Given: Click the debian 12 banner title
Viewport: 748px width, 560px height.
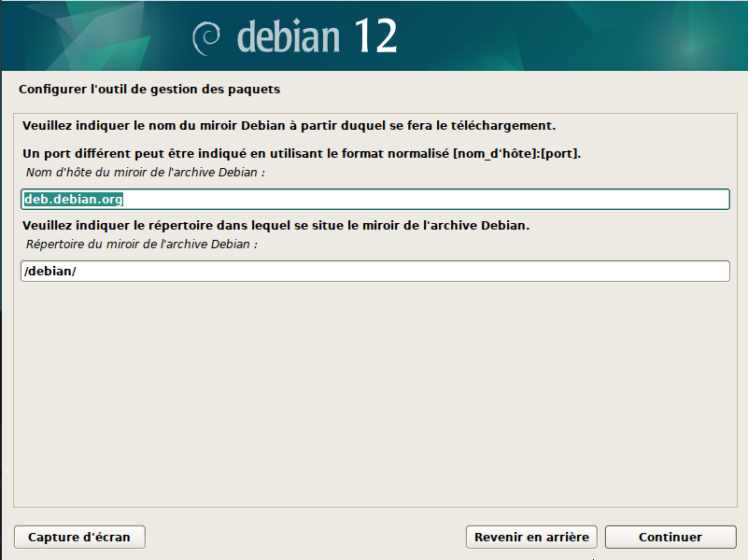Looking at the screenshot, I should (317, 36).
